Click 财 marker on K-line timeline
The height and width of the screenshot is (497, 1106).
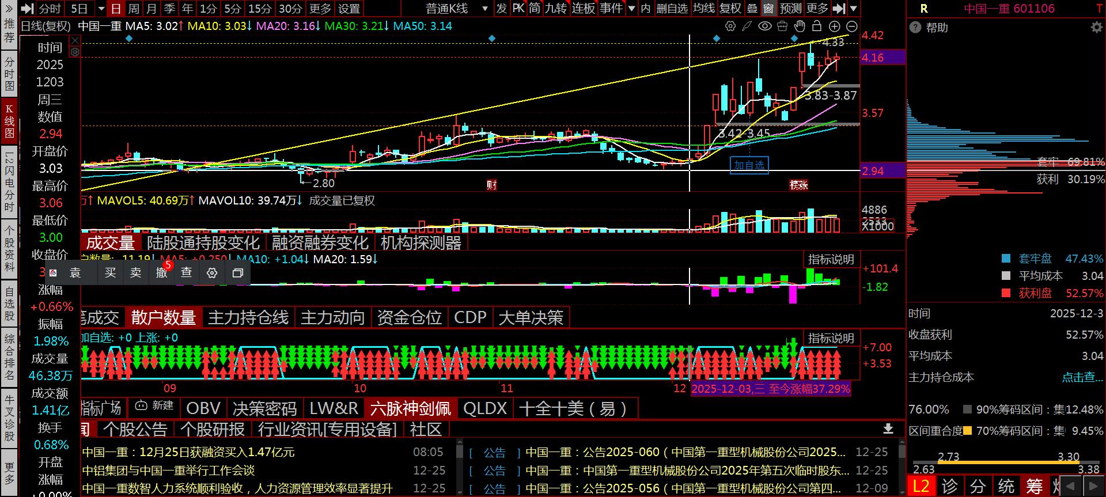(491, 185)
